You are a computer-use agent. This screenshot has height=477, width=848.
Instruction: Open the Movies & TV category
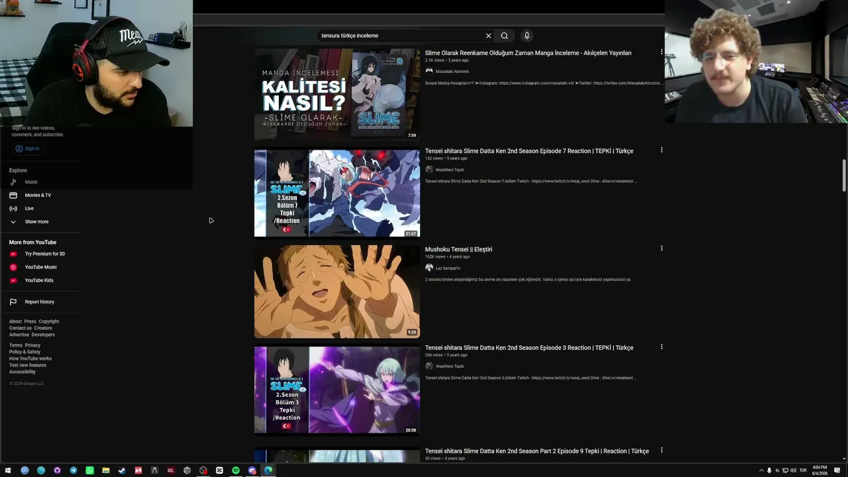38,195
